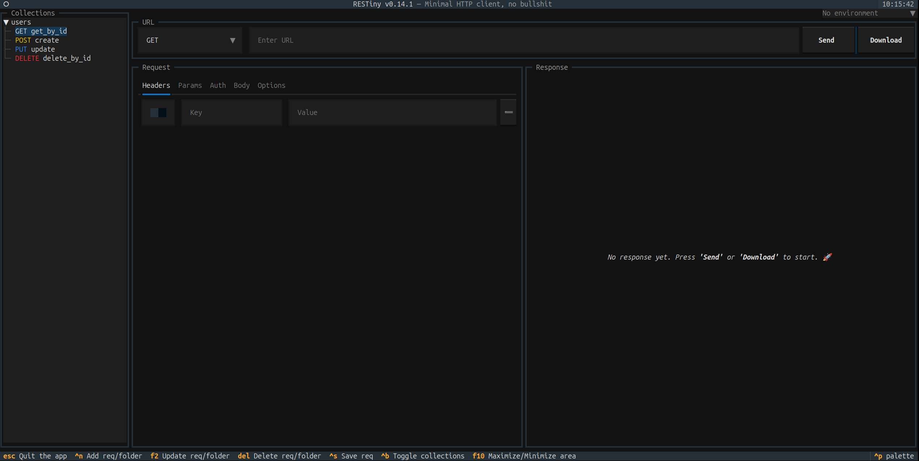Click the ^p palette footer shortcut

point(894,456)
